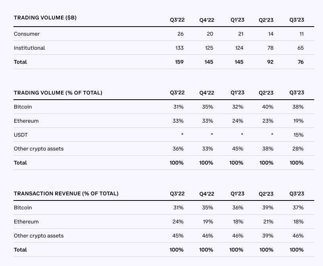Select the Consumer row label
The height and width of the screenshot is (266, 323).
(27, 34)
